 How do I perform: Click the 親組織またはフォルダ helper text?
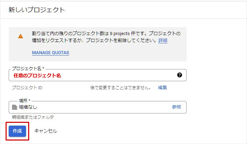(33, 117)
